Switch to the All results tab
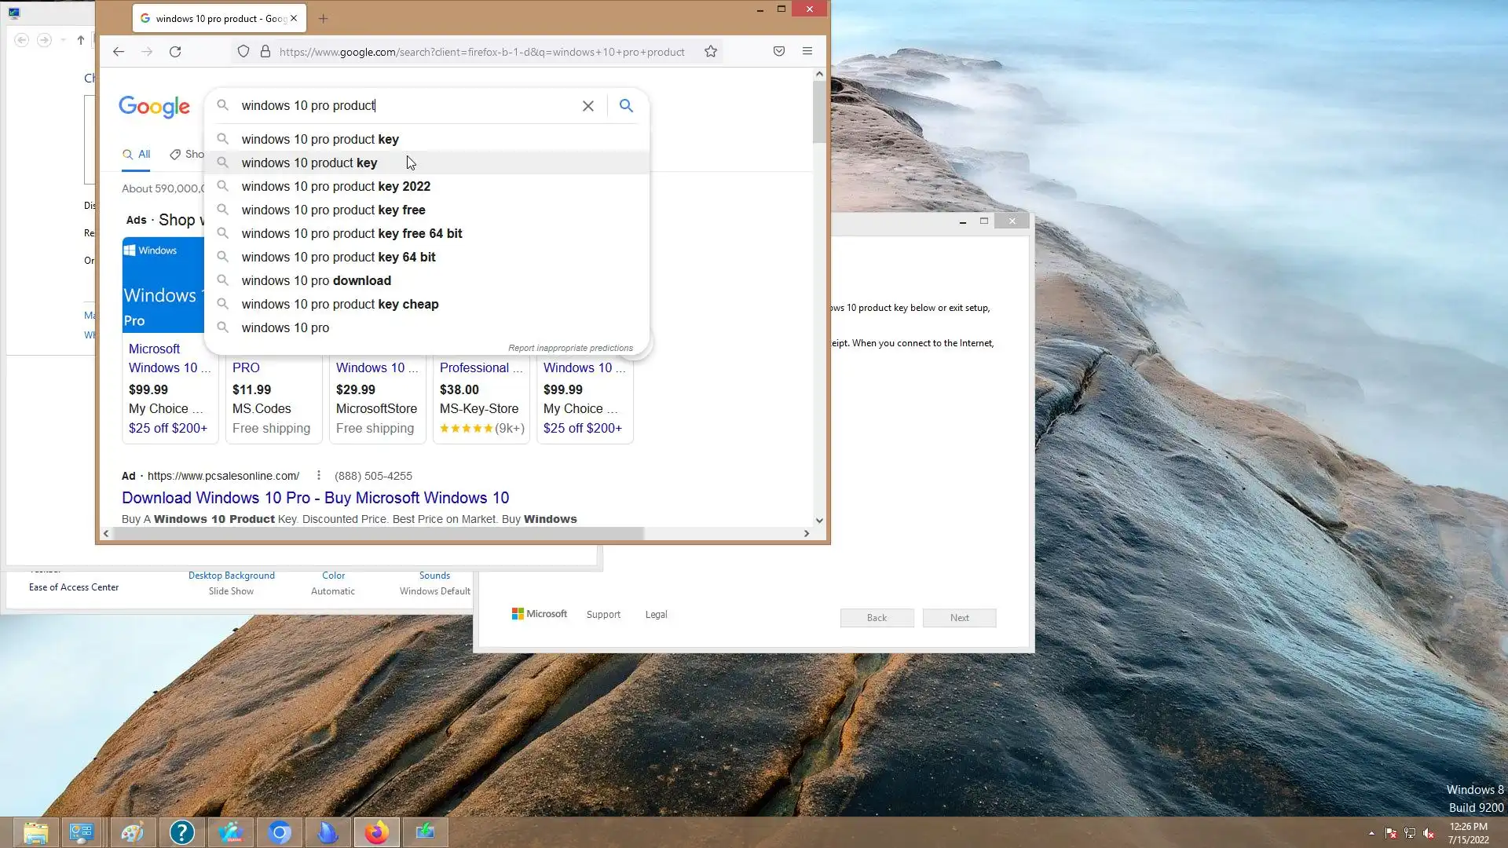Screen dimensions: 1508x848 pyautogui.click(x=137, y=155)
